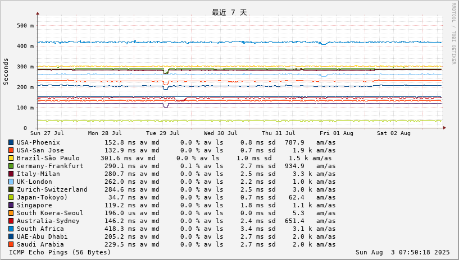Select the UK-London legend label
The height and width of the screenshot is (260, 459).
[34, 182]
